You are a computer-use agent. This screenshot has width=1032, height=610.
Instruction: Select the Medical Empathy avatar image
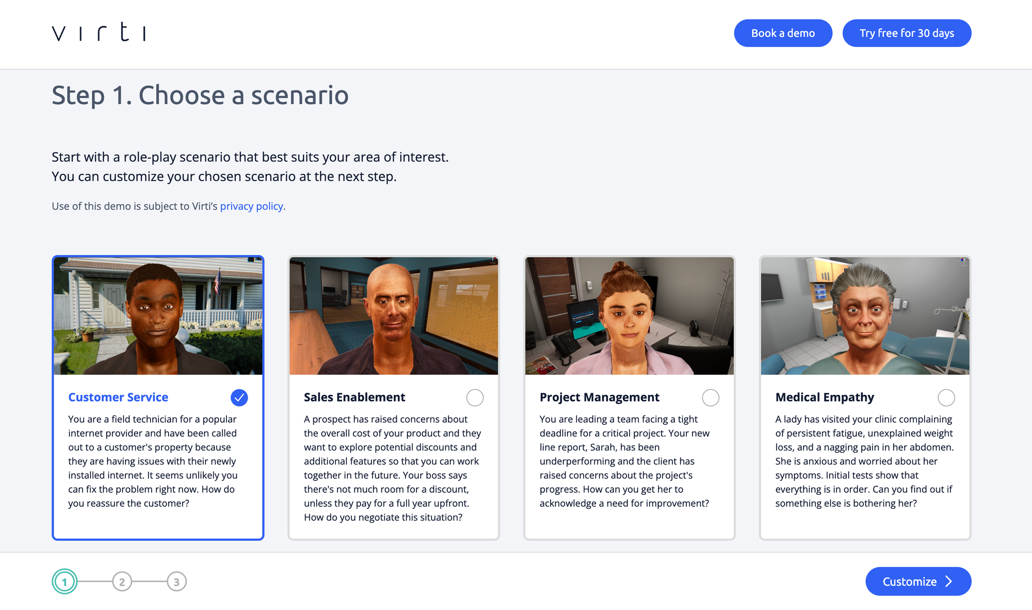tap(865, 315)
